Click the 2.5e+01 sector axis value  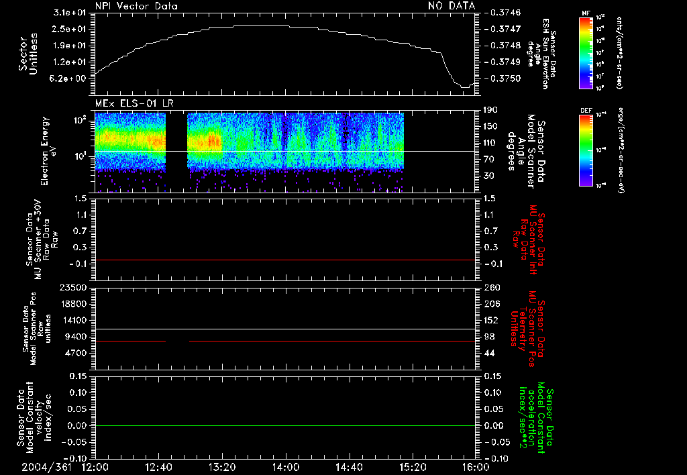(x=69, y=29)
